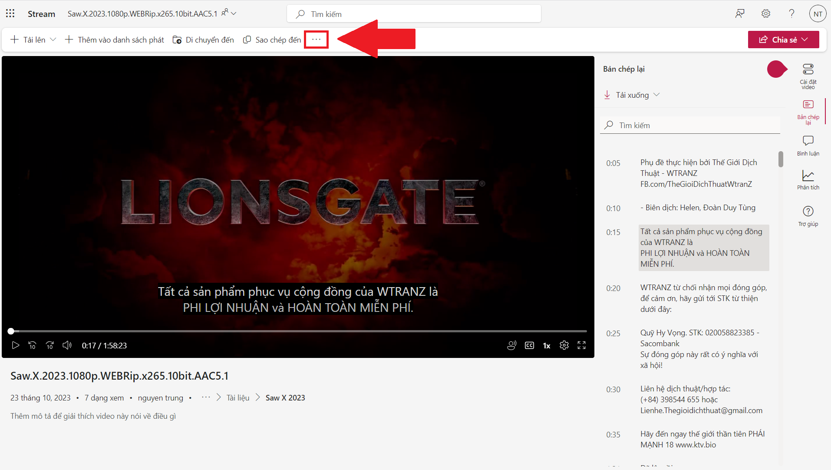831x470 pixels.
Task: Open the Bình luận comments tab
Action: pos(808,146)
